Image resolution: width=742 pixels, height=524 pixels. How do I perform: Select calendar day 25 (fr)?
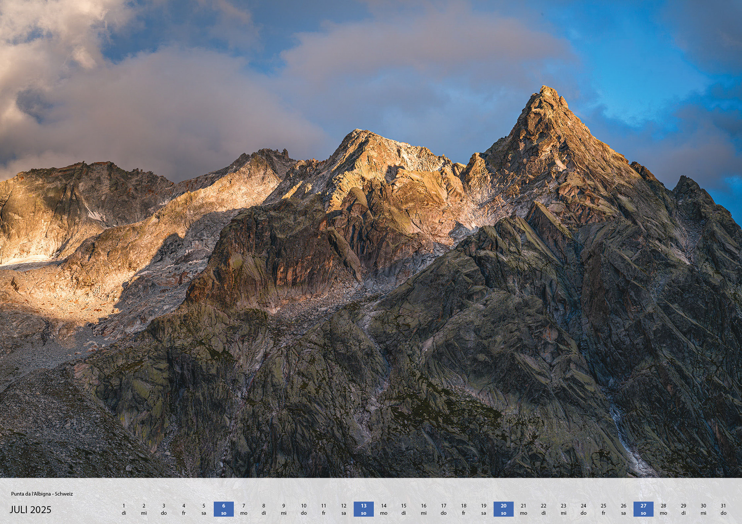pos(603,509)
